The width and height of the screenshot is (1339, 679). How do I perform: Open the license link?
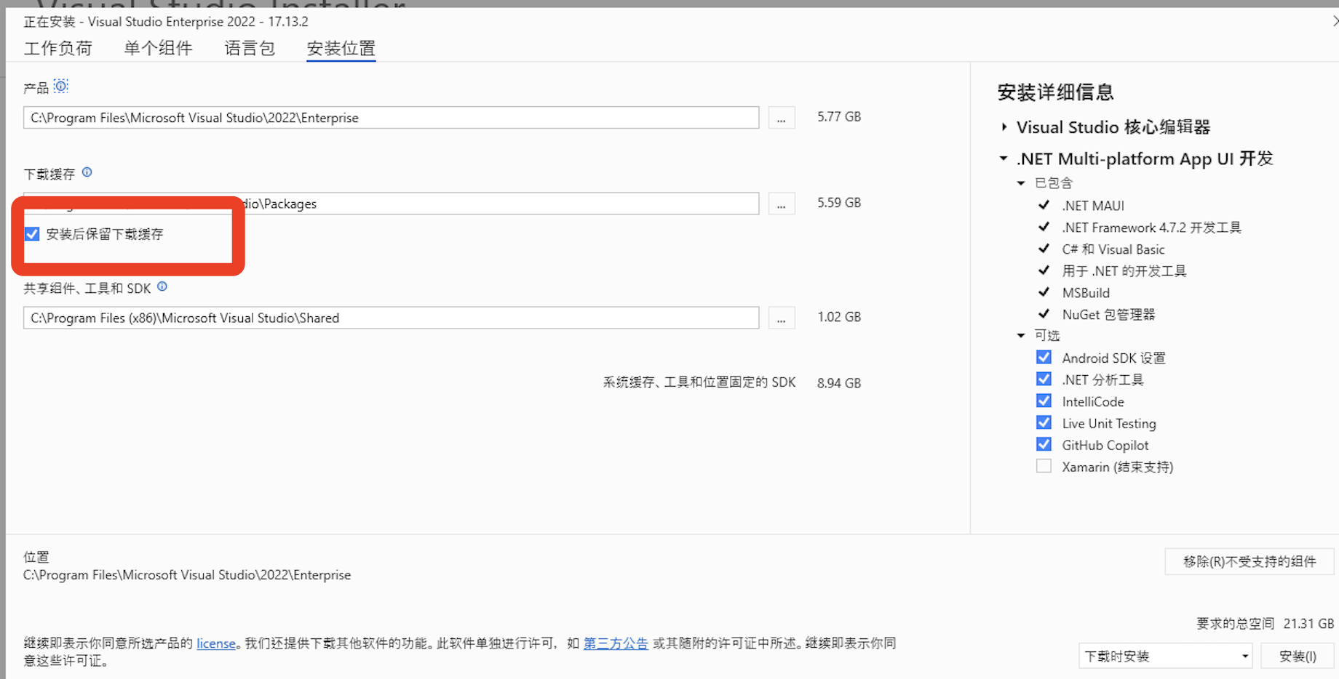[216, 643]
